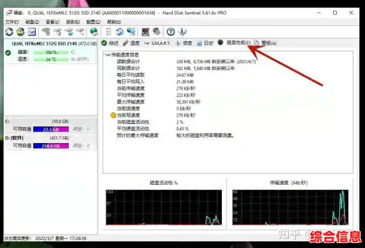Switch to the 日志 tab
This screenshot has height=248, width=365.
205,43
